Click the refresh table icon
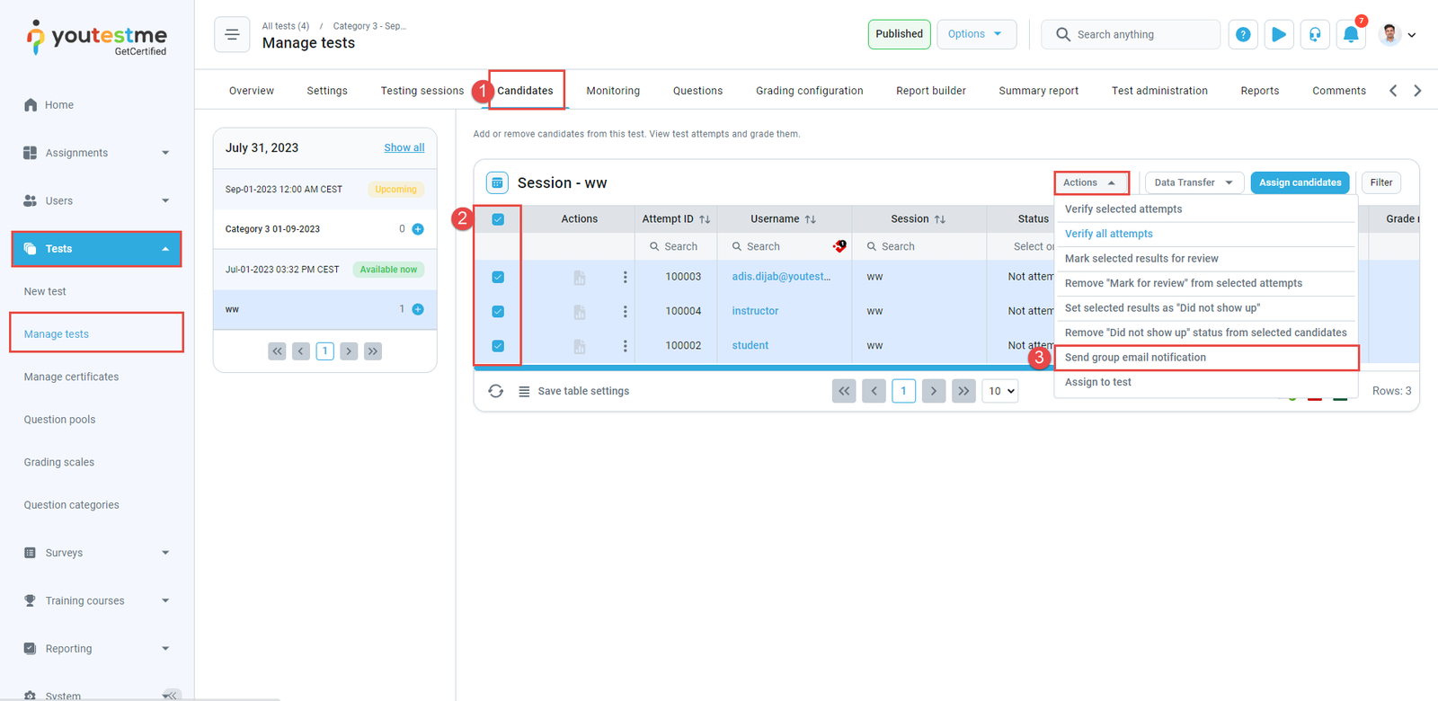Viewport: 1438px width, 701px height. coord(495,391)
